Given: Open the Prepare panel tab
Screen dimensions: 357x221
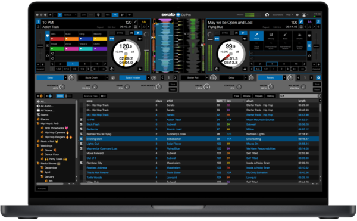Looking at the screenshot, I should click(x=259, y=96).
